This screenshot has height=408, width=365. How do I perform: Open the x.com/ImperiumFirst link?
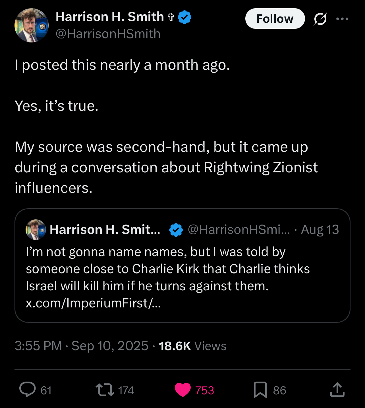pyautogui.click(x=93, y=303)
